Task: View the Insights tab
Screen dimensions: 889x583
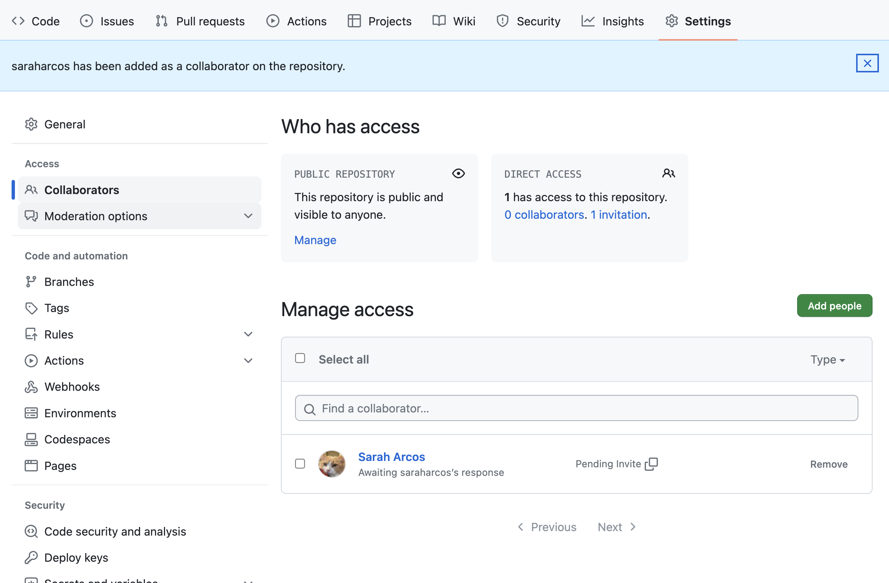Action: (613, 21)
